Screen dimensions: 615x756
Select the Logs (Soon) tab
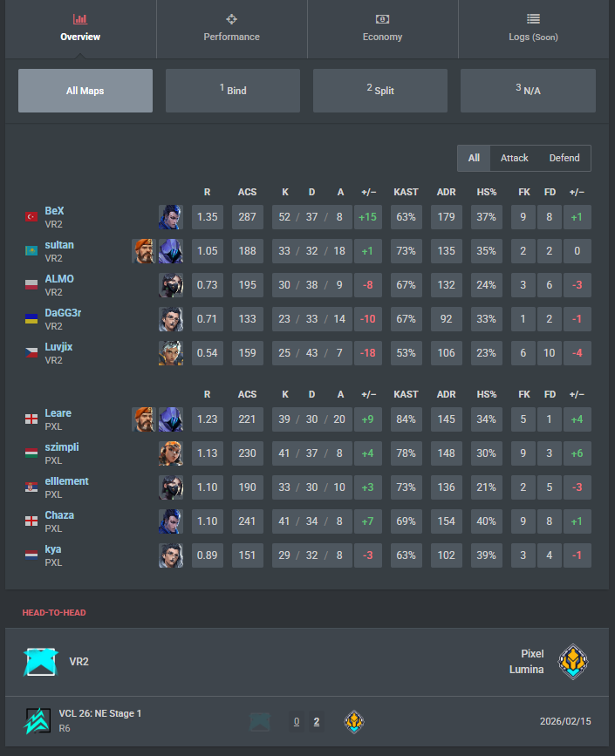tap(534, 30)
